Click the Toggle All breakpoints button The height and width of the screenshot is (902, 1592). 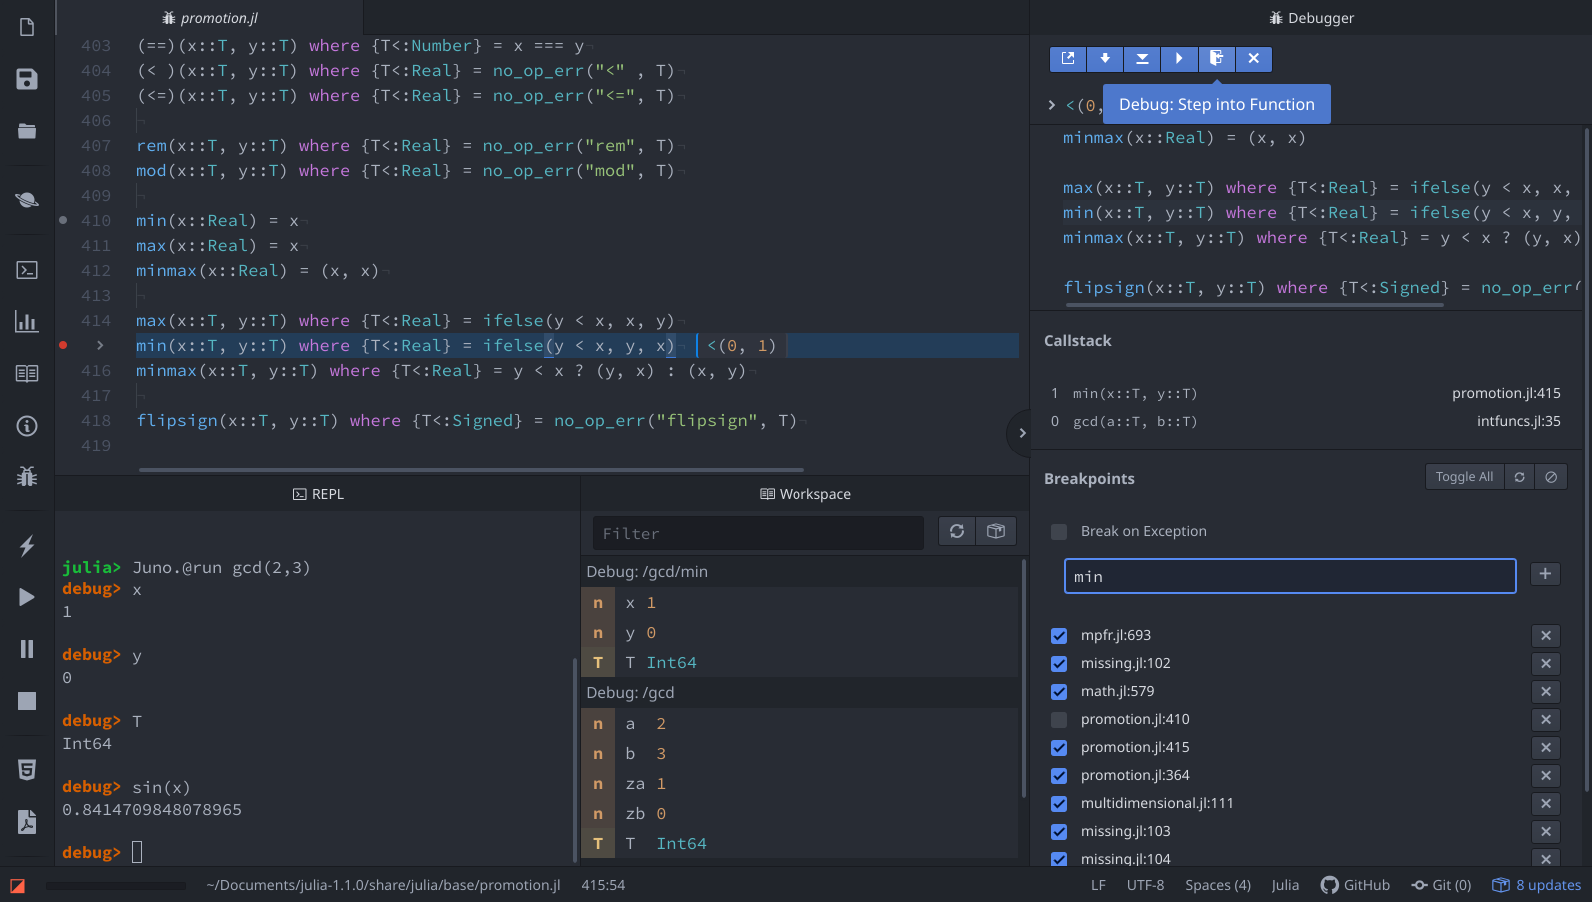pos(1464,477)
